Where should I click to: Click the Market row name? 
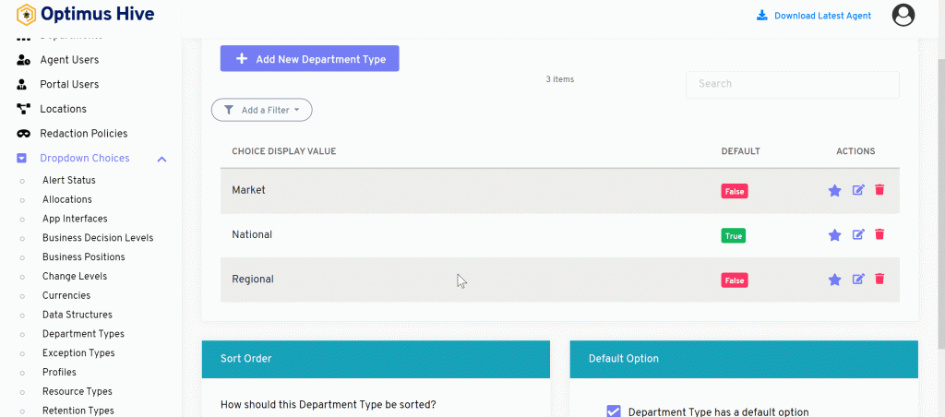coord(248,190)
